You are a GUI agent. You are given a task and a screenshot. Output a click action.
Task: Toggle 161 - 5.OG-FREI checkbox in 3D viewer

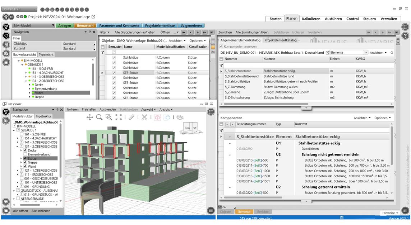click(22, 134)
